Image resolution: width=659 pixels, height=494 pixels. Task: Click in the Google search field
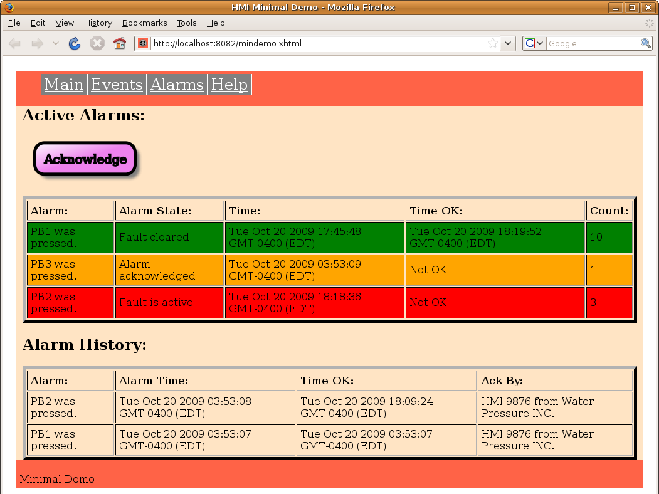tap(593, 43)
